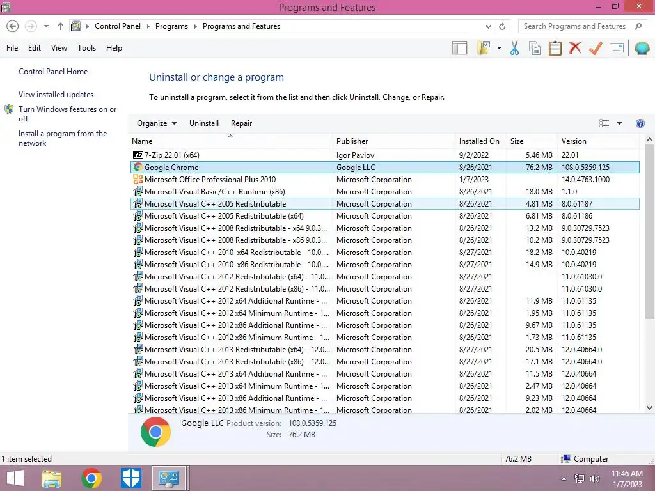
Task: Open File Explorer from taskbar
Action: tap(52, 478)
